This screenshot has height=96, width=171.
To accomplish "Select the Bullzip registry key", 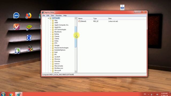I will [57, 34].
